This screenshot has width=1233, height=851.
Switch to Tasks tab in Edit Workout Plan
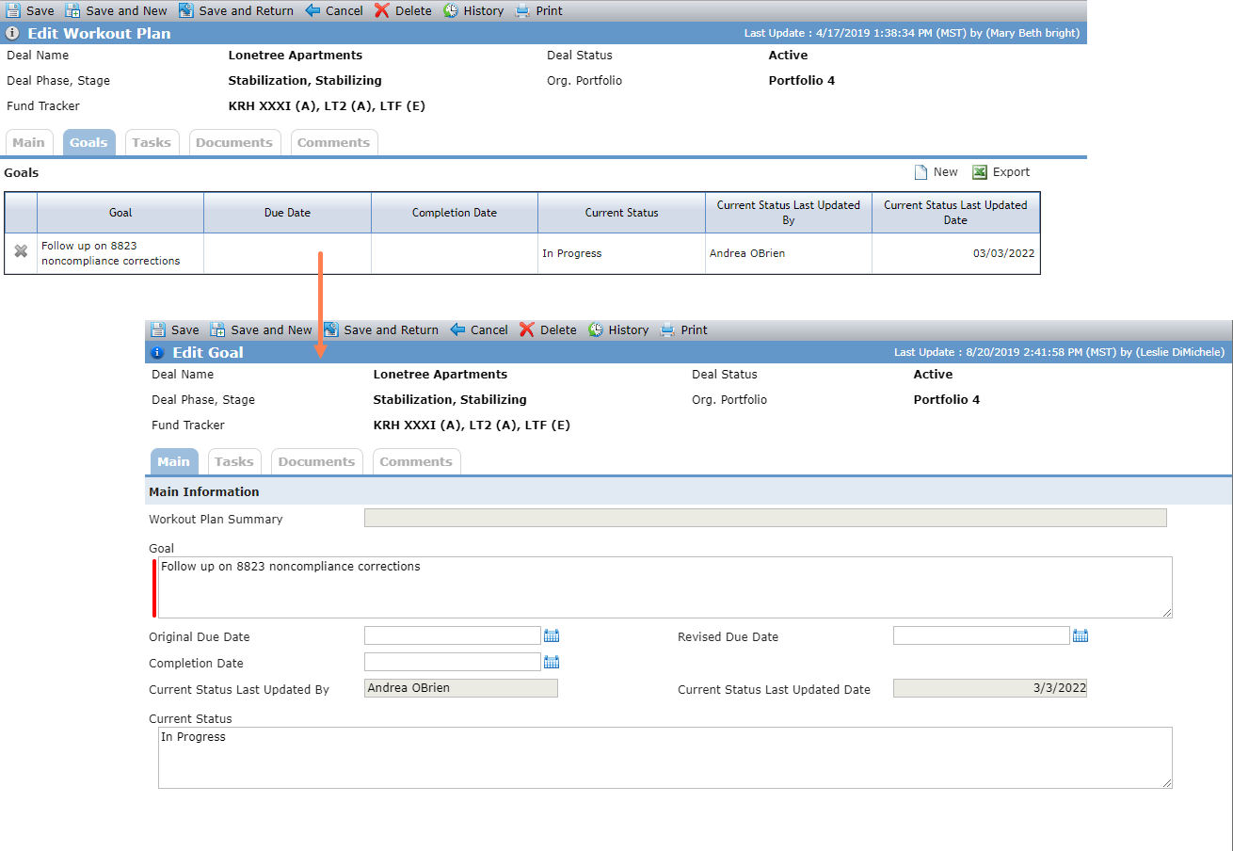(x=152, y=142)
